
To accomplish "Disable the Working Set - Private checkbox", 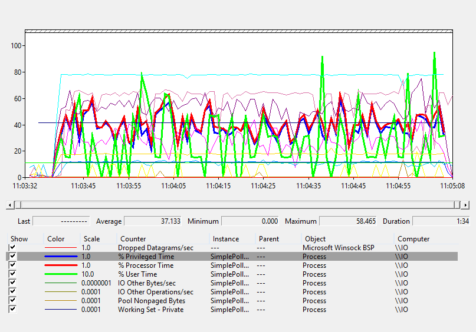I will click(x=13, y=310).
